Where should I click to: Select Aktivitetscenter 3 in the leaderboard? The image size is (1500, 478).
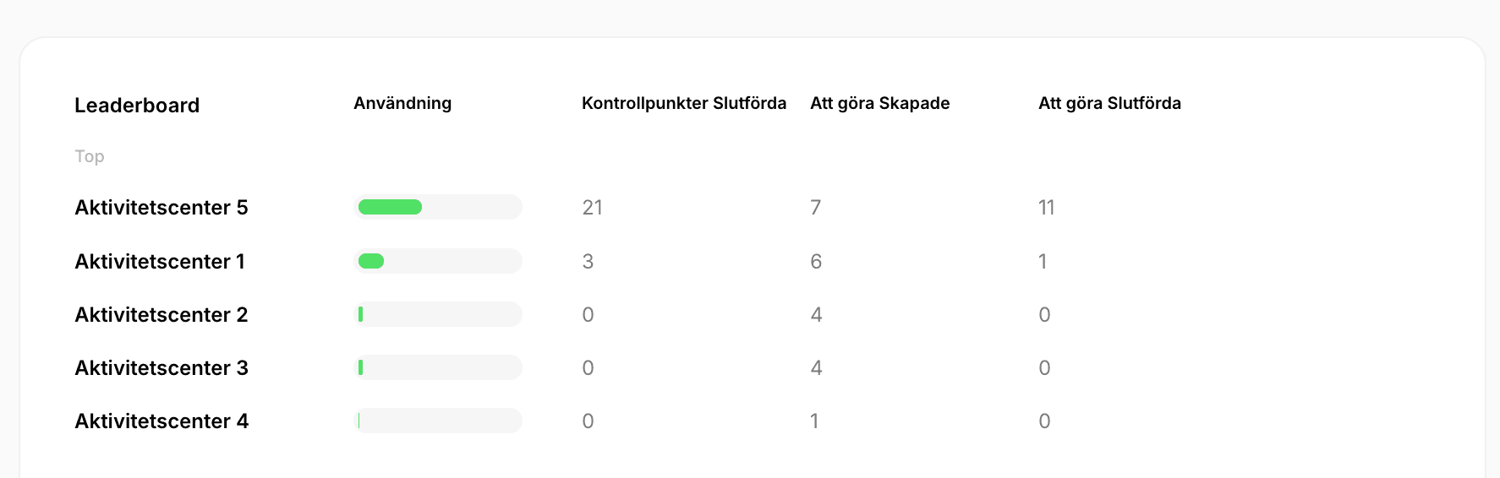pos(161,368)
